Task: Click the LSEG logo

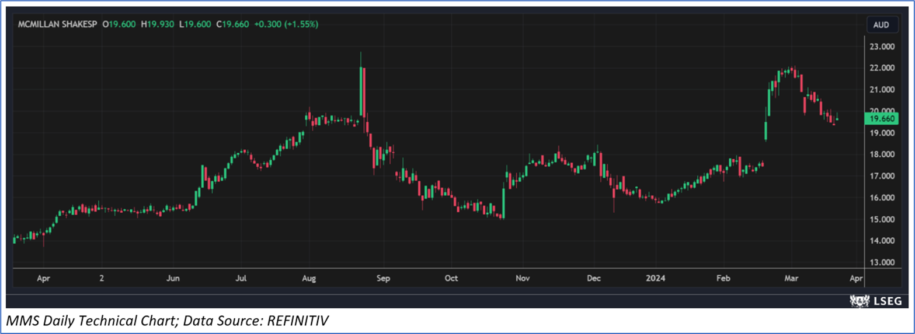Action: click(x=875, y=301)
